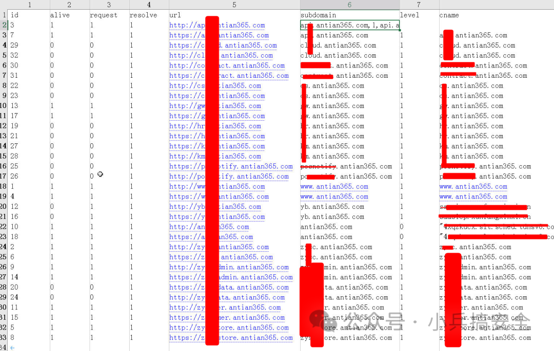The image size is (554, 351).
Task: Select row 18 header
Action: click(4, 187)
